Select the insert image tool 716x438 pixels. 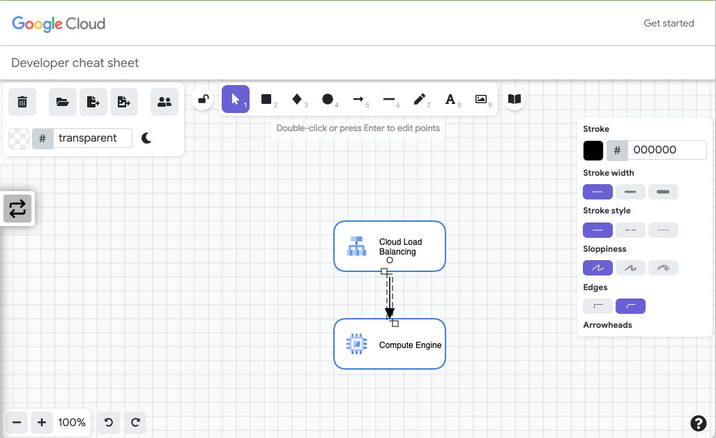[x=481, y=99]
